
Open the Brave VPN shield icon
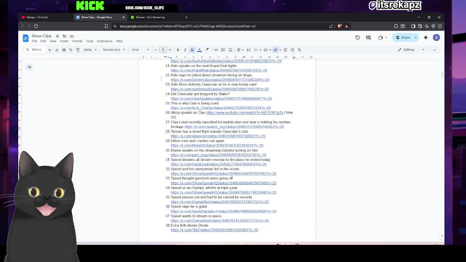pyautogui.click(x=433, y=26)
